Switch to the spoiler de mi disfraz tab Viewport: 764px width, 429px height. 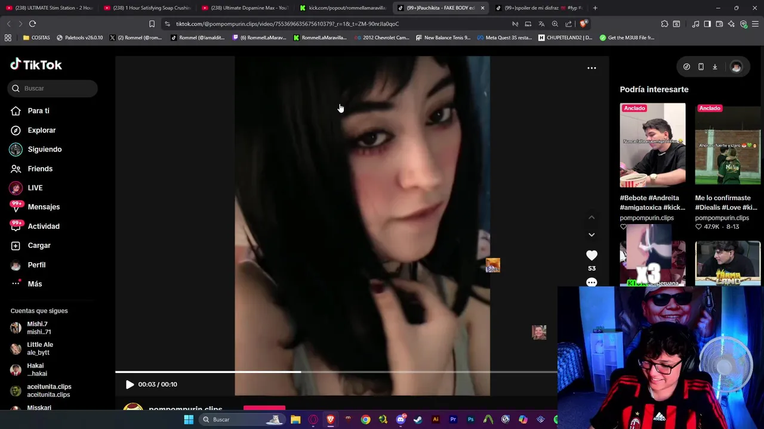tap(539, 8)
